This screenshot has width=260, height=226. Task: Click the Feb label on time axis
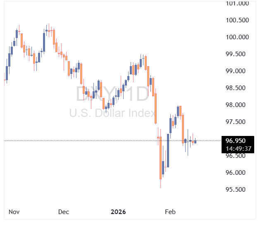[x=170, y=212]
